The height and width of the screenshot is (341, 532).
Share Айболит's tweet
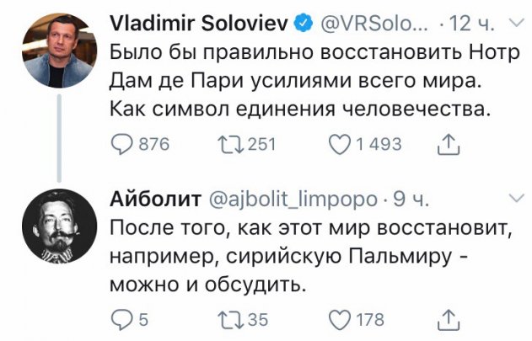444,319
